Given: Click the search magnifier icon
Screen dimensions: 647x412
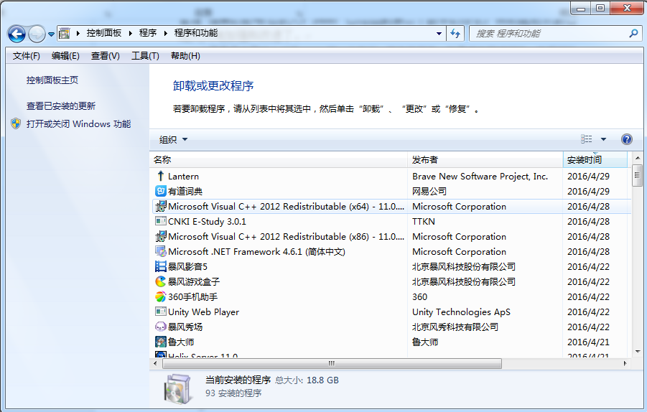Looking at the screenshot, I should [633, 34].
